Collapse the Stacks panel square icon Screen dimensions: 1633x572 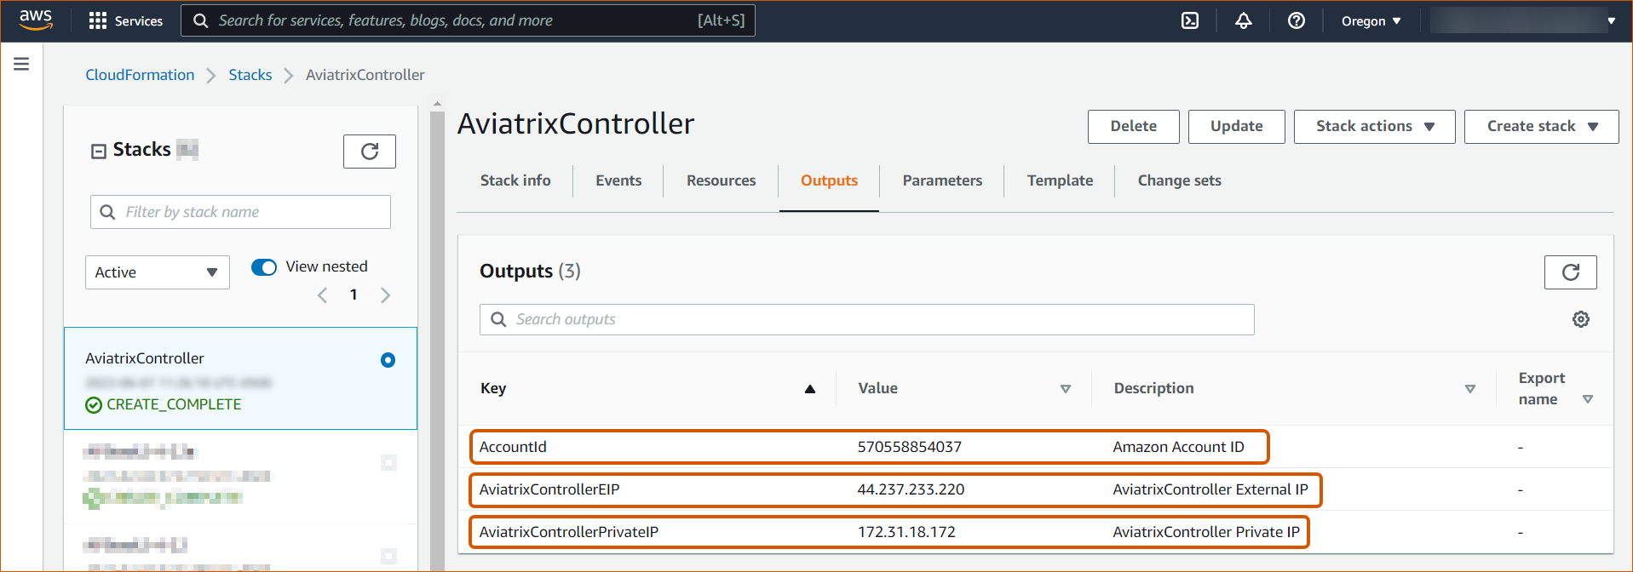pos(99,151)
